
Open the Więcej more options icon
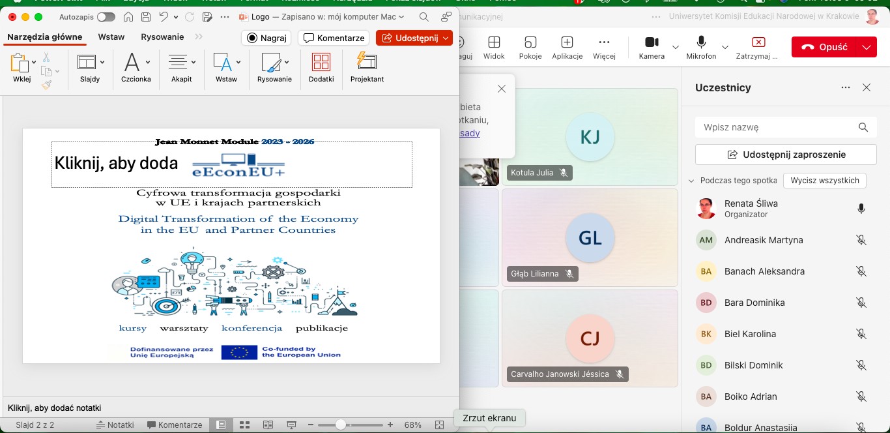[604, 42]
